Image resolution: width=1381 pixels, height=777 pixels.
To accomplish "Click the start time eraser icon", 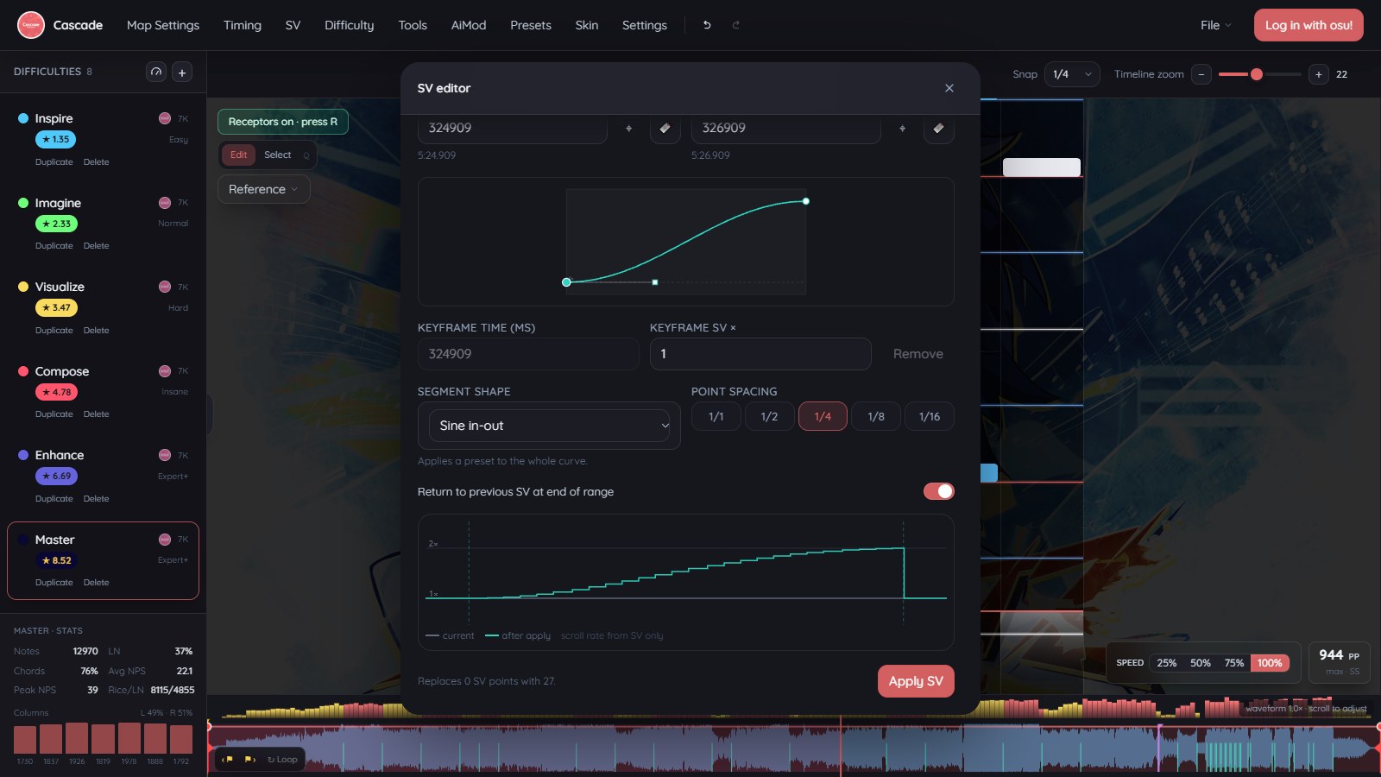I will point(665,129).
